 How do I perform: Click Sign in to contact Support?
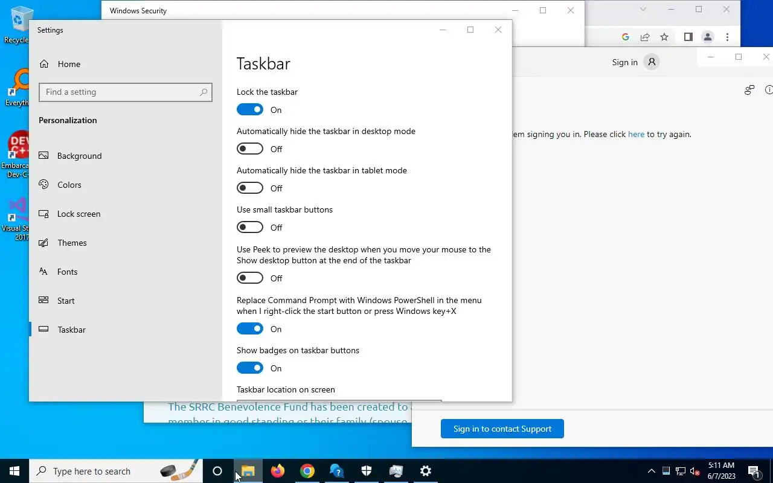point(502,429)
